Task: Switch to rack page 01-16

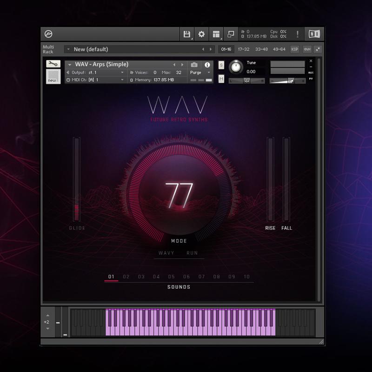Action: pos(226,49)
